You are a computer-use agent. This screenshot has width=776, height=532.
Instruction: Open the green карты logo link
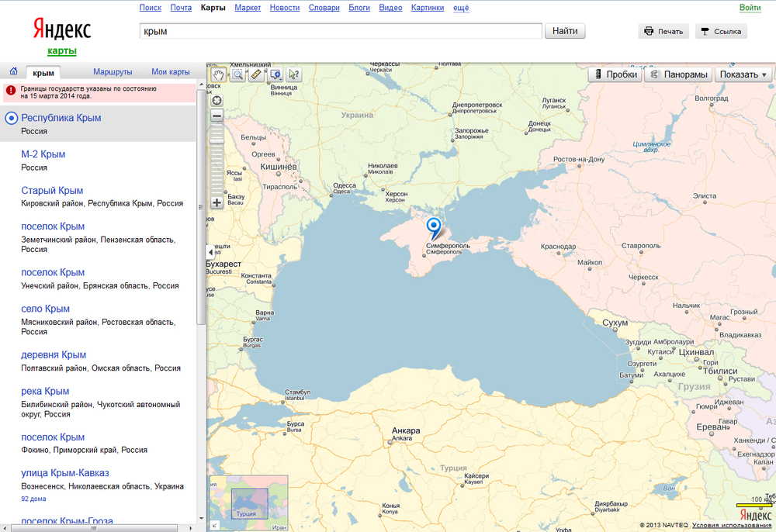[62, 51]
